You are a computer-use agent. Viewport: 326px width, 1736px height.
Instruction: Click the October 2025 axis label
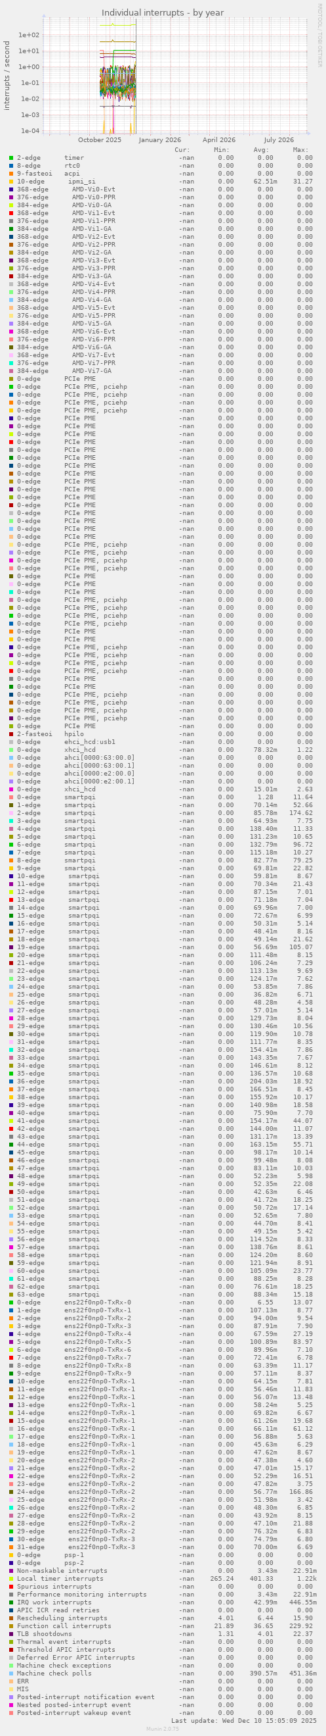(100, 140)
